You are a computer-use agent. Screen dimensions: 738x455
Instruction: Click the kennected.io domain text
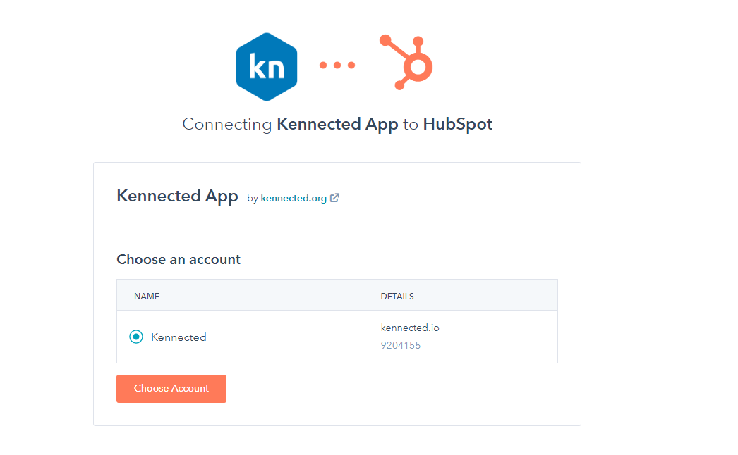(410, 328)
